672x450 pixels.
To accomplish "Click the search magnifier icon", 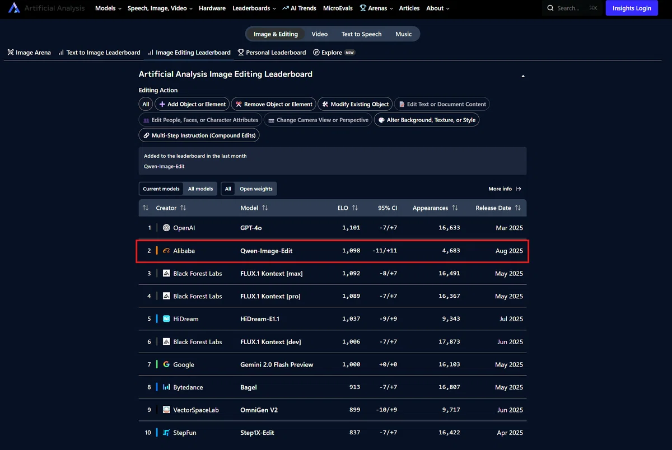I will 551,8.
